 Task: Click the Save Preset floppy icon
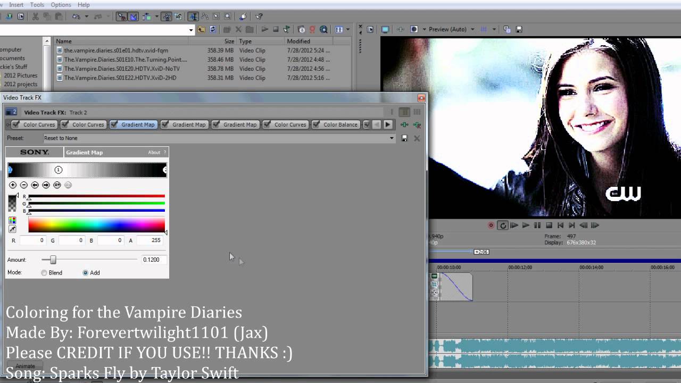click(x=404, y=138)
